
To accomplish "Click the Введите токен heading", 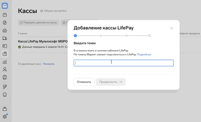I will (85, 43).
